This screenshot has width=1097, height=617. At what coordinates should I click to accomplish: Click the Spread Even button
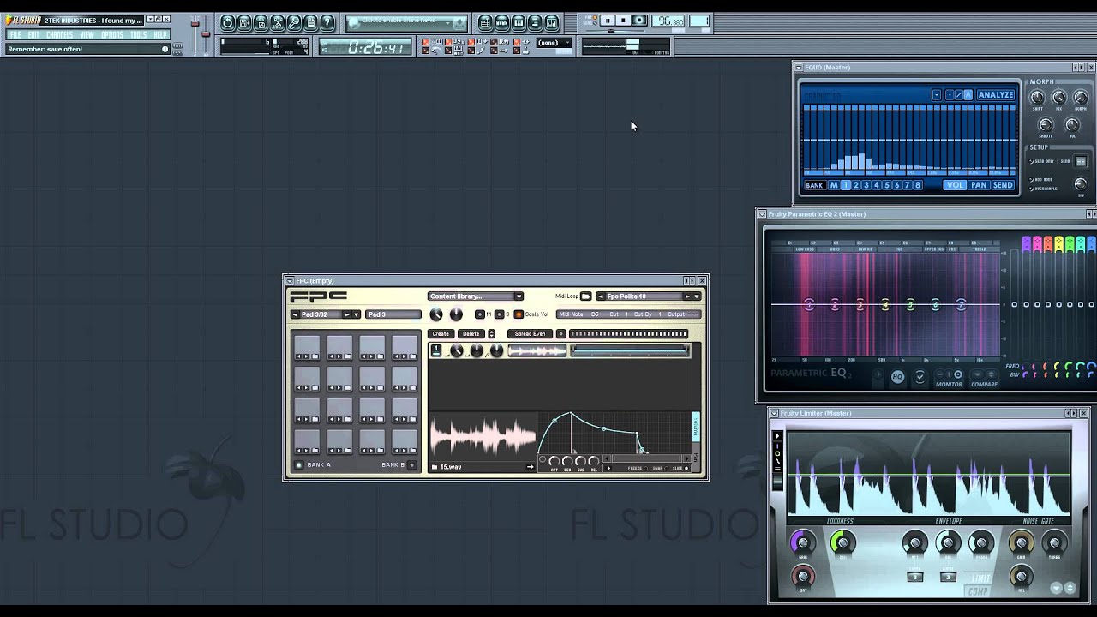[x=530, y=333]
